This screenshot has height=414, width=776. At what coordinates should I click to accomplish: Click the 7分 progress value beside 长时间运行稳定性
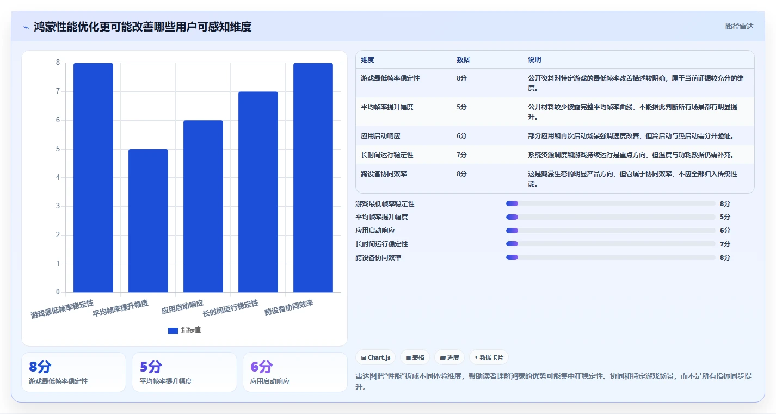tap(725, 244)
